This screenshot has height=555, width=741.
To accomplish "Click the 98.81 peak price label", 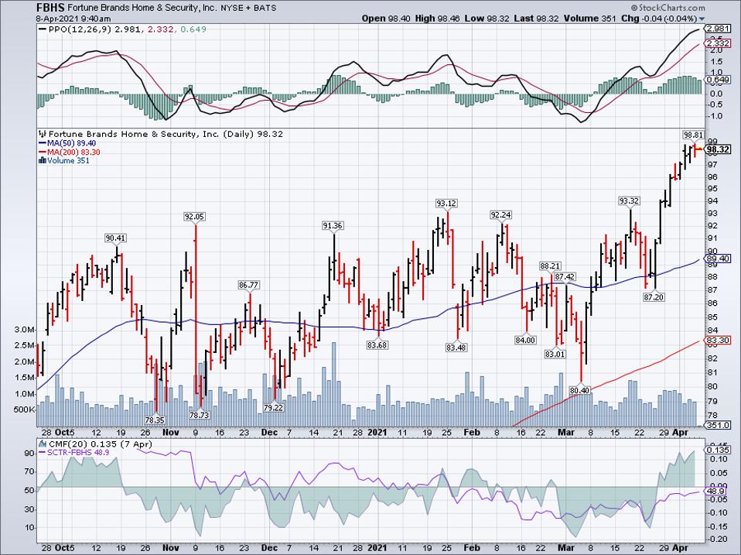I will coord(693,135).
